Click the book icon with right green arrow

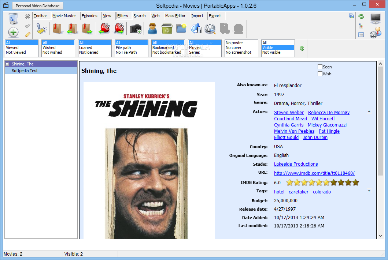pyautogui.click(x=87, y=29)
